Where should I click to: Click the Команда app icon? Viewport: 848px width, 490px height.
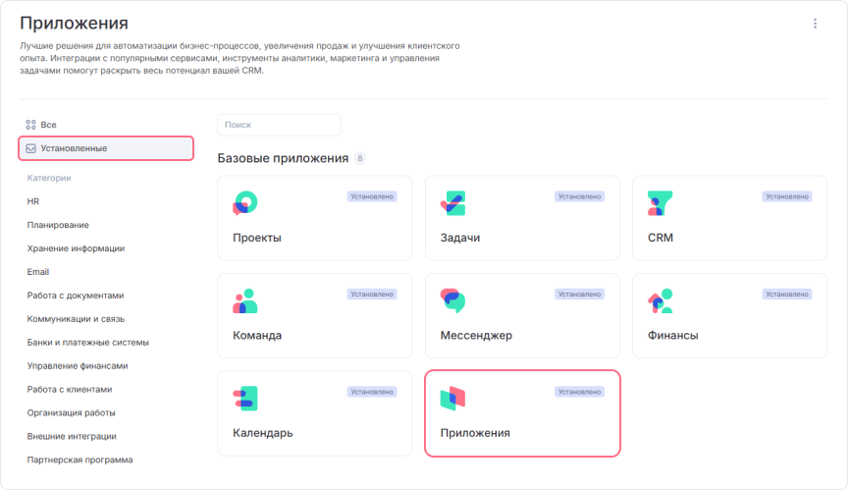click(x=244, y=300)
